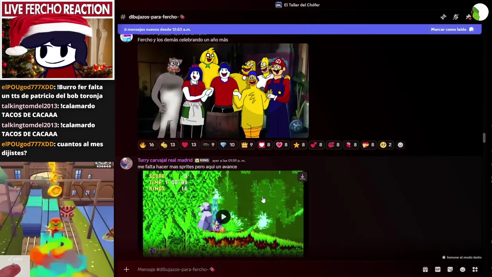
Task: Click chat message 'cuantos al mes dijistes?'
Action: pyautogui.click(x=52, y=149)
